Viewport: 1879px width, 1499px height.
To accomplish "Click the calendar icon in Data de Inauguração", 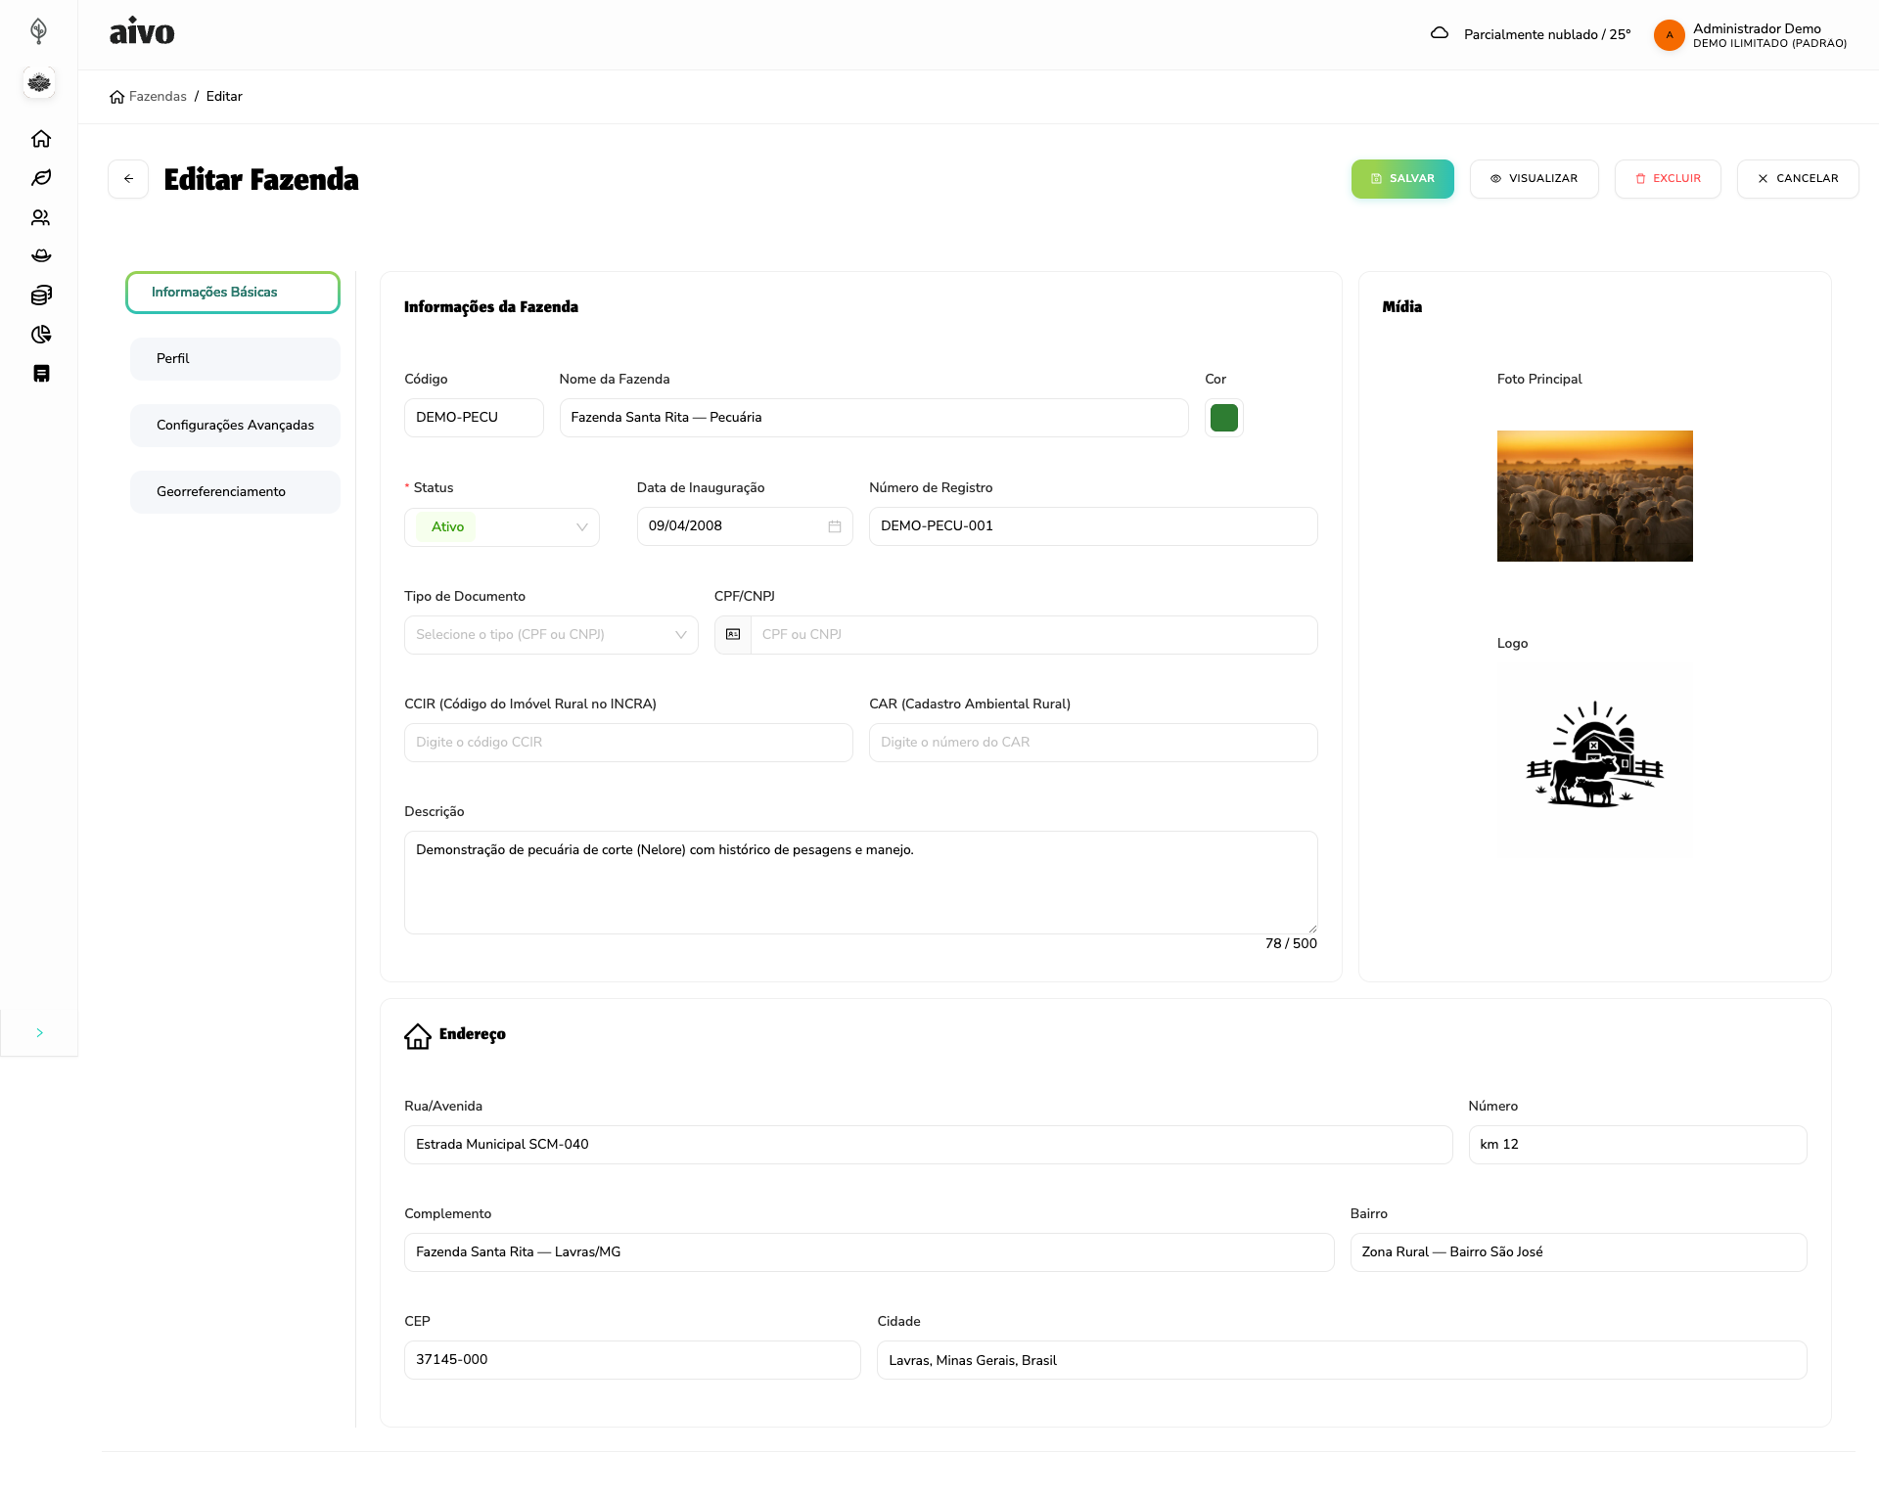I will (835, 526).
